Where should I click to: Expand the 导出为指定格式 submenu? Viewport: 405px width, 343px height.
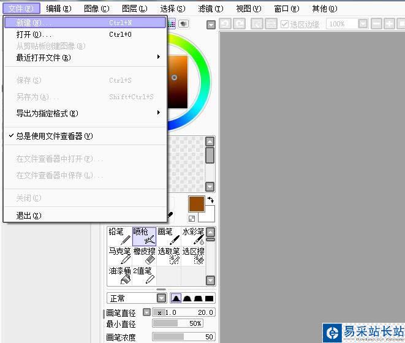pyautogui.click(x=85, y=113)
